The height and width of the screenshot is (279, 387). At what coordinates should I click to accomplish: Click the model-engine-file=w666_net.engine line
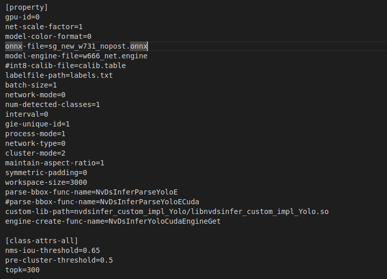(x=76, y=56)
